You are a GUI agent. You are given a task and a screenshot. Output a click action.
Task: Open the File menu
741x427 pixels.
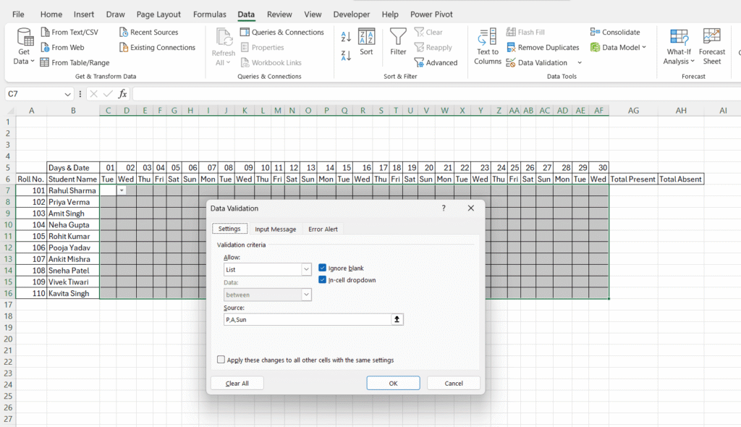pos(18,14)
